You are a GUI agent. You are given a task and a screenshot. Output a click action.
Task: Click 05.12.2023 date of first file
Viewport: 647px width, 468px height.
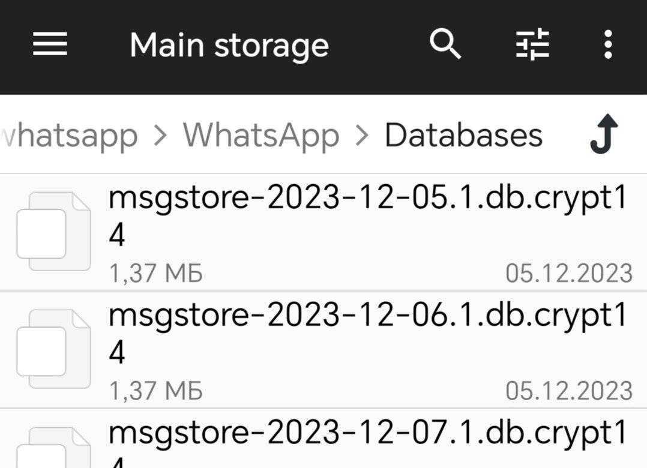(568, 274)
